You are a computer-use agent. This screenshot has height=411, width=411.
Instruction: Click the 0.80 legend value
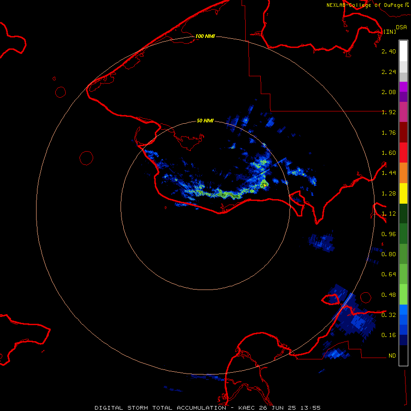tap(389, 254)
